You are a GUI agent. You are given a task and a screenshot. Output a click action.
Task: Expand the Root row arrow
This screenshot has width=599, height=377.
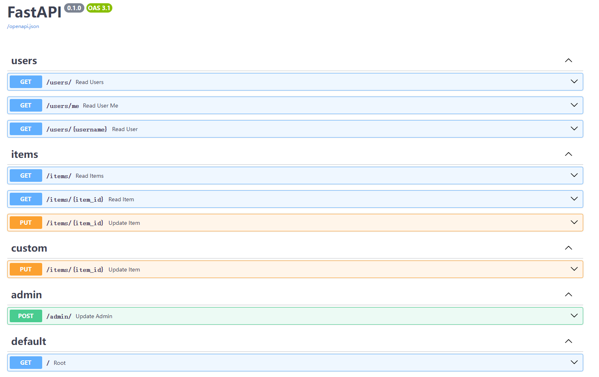574,362
